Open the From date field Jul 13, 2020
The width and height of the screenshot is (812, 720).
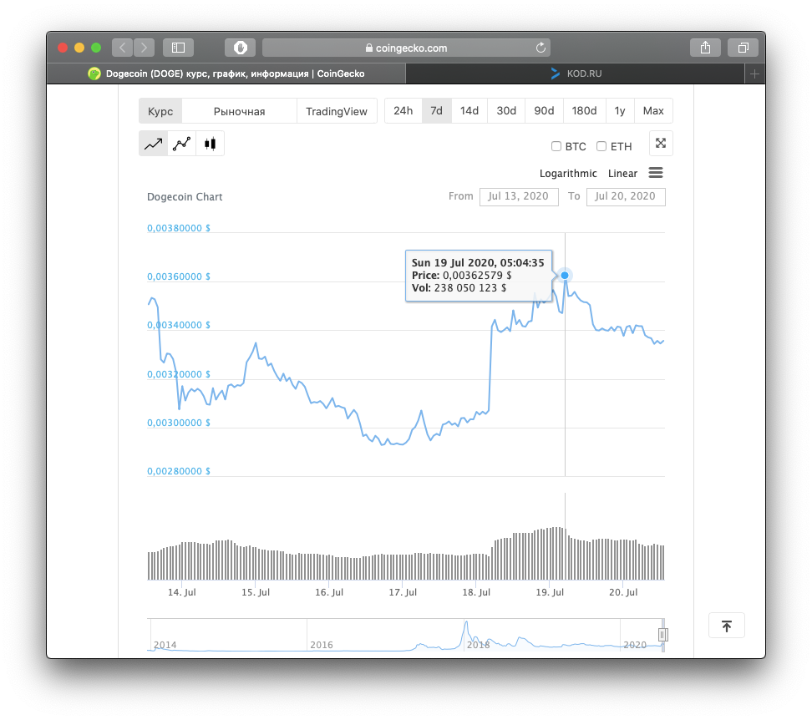pyautogui.click(x=519, y=196)
